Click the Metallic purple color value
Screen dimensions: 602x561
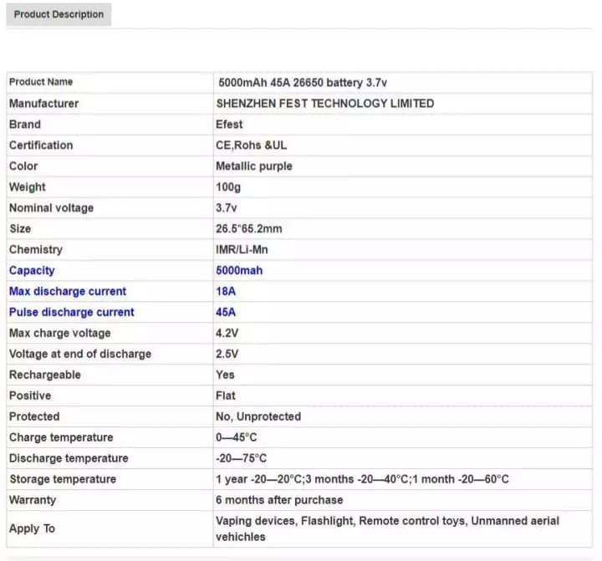point(254,166)
